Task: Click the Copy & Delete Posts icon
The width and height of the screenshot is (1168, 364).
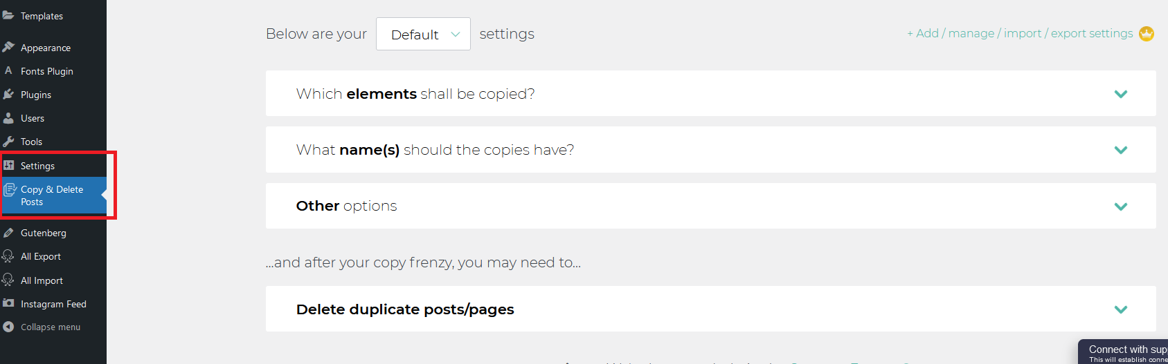Action: (x=10, y=189)
